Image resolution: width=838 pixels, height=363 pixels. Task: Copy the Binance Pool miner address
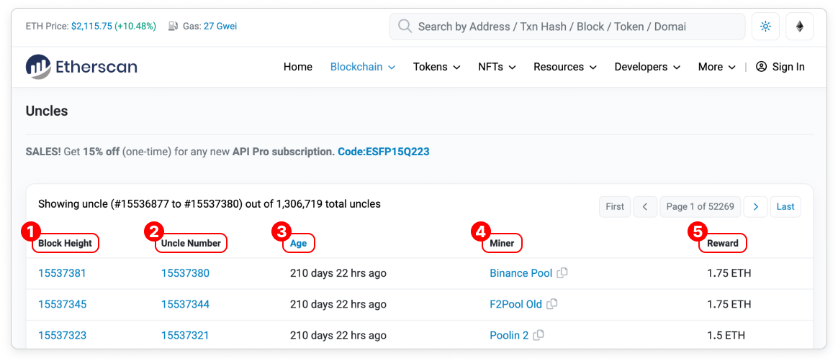click(x=563, y=273)
